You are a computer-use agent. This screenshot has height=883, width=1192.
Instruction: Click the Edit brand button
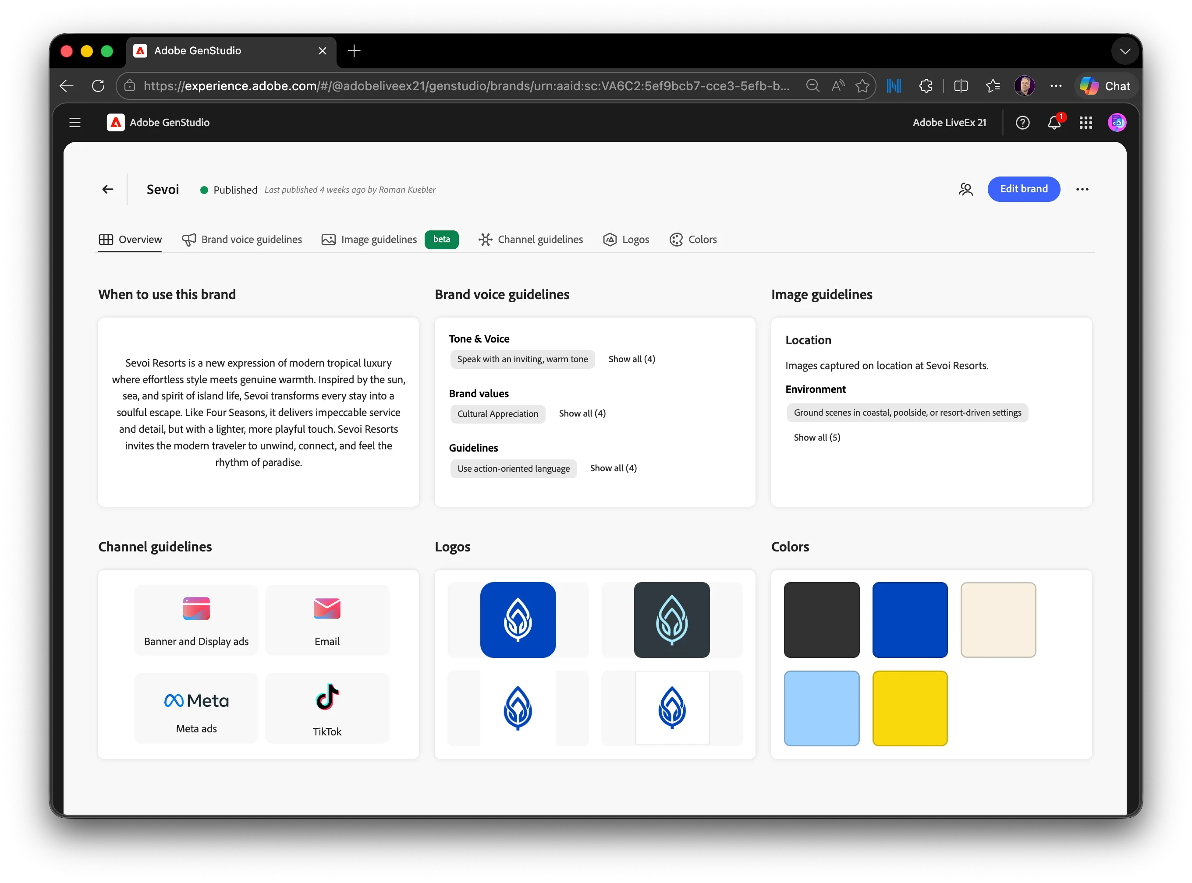1024,189
